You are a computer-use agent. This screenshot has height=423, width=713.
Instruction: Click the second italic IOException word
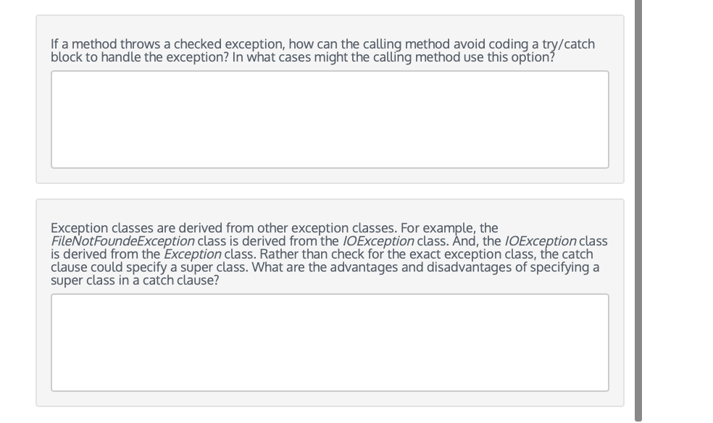tap(541, 240)
